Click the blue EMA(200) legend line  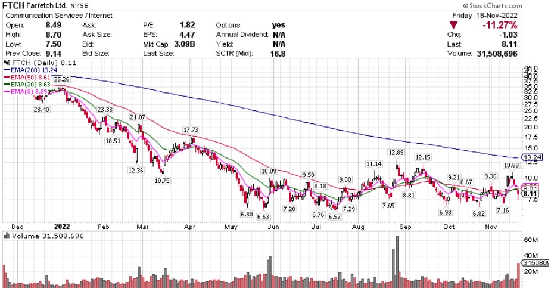7,70
